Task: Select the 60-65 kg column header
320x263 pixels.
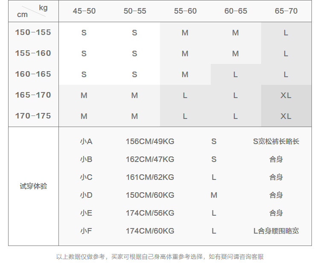Action: coord(236,11)
